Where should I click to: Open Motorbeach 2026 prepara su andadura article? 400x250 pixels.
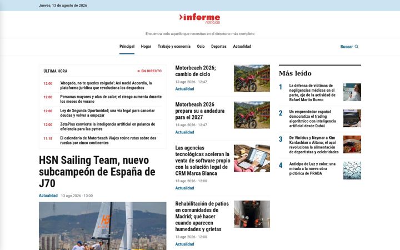200,111
